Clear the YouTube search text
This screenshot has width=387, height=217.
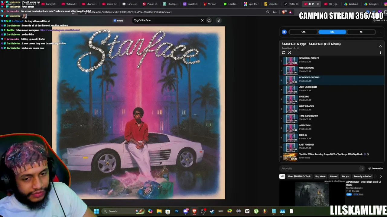[x=202, y=20]
